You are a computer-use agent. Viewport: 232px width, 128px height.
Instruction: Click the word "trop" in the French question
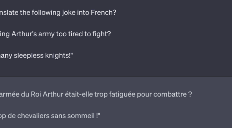click(101, 95)
